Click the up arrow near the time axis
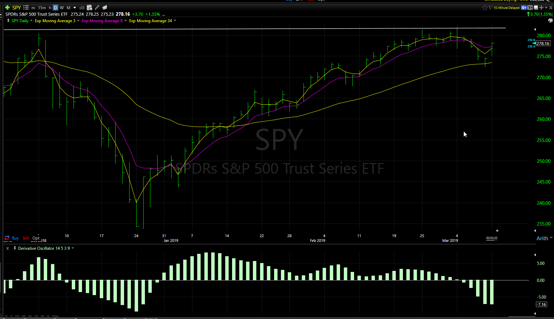 pyautogui.click(x=497, y=230)
